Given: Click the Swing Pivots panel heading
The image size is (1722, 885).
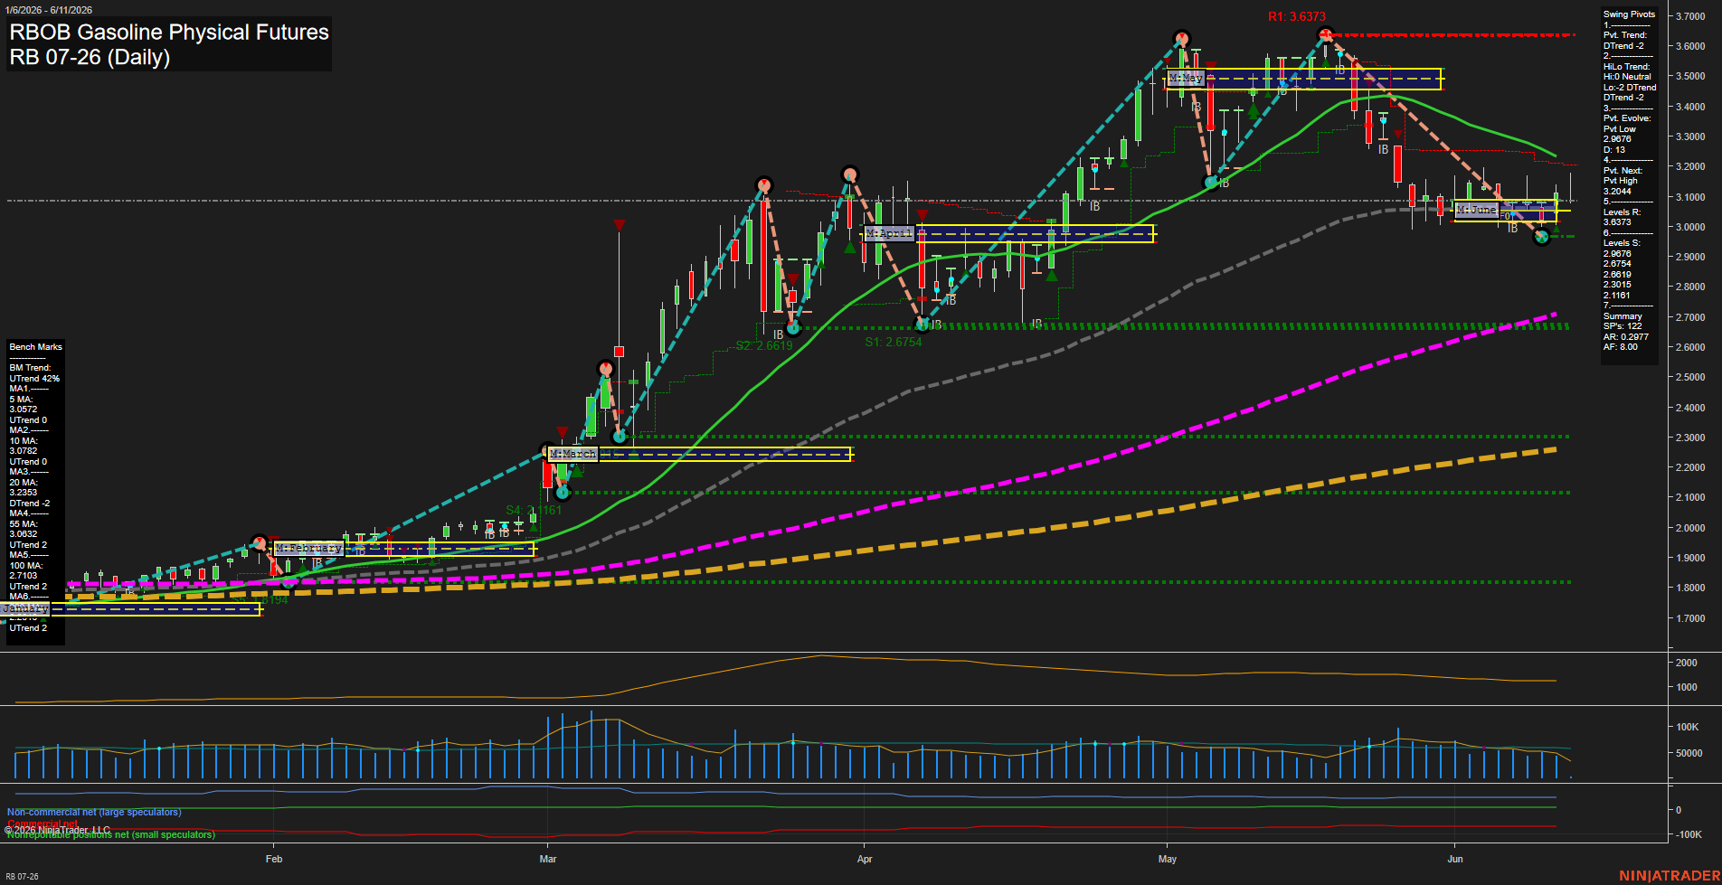Looking at the screenshot, I should click(x=1629, y=14).
